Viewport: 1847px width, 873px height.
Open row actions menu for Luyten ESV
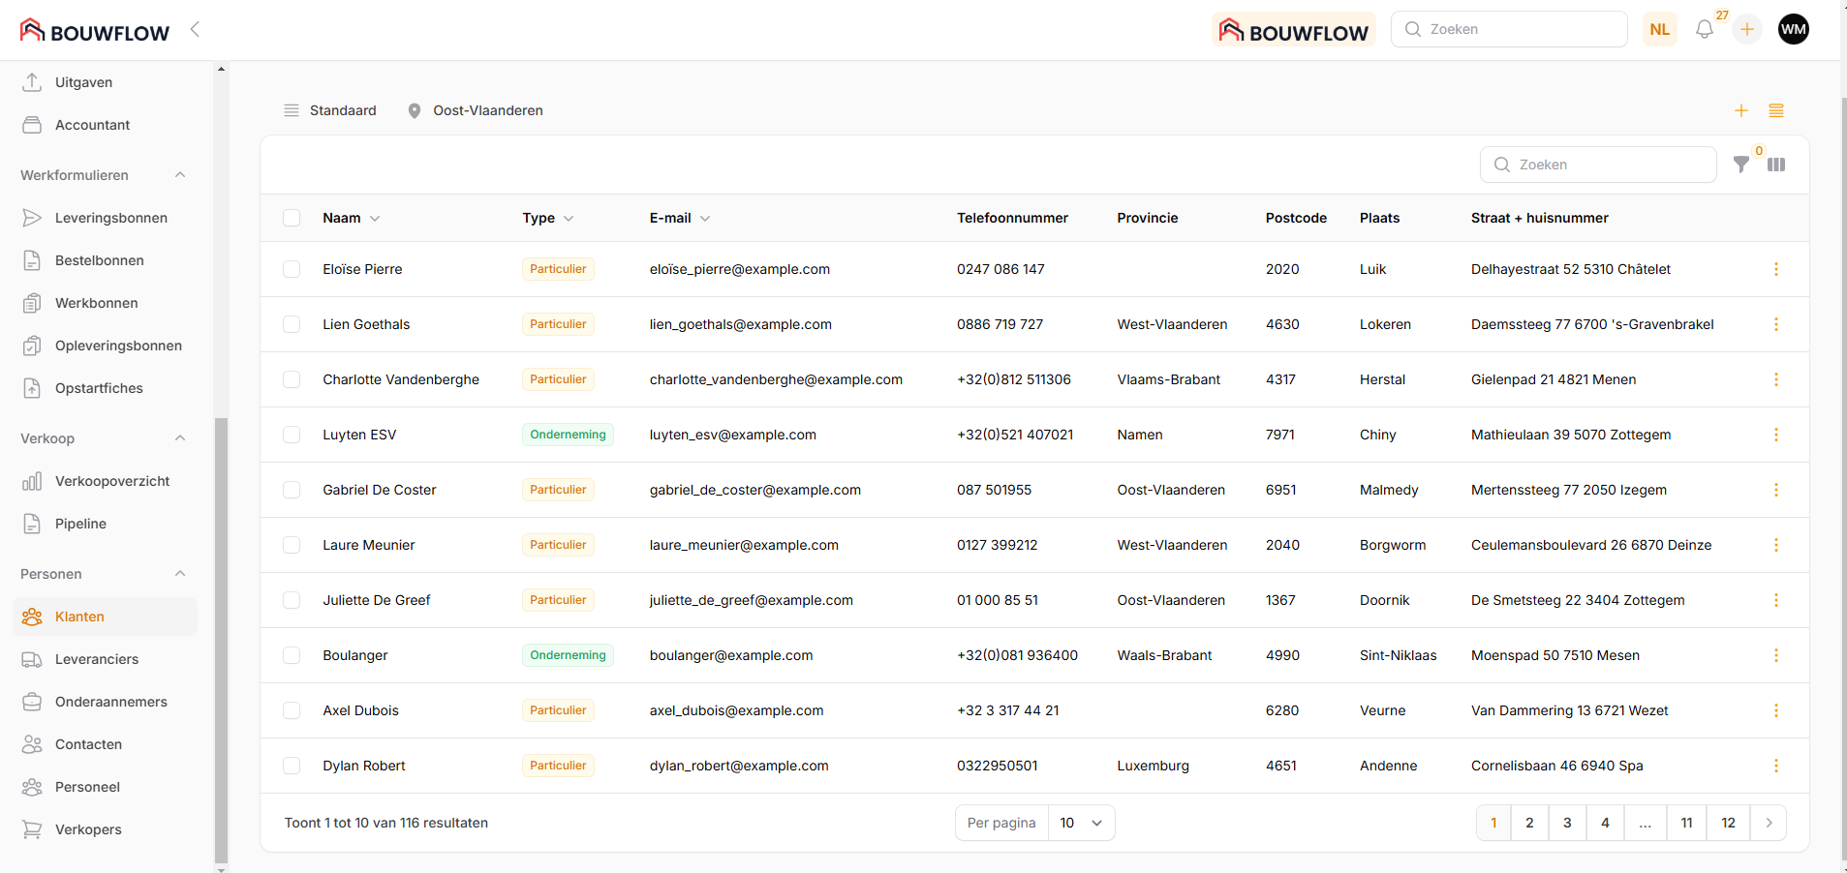1775,435
